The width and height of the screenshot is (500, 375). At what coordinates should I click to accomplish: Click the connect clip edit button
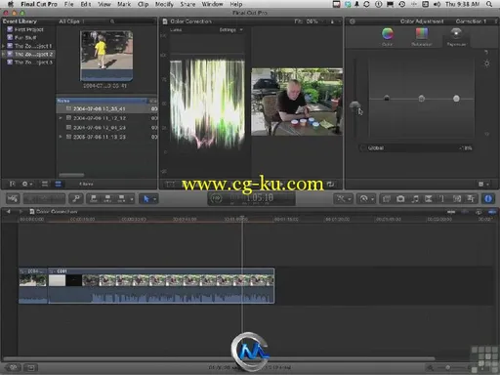[94, 198]
